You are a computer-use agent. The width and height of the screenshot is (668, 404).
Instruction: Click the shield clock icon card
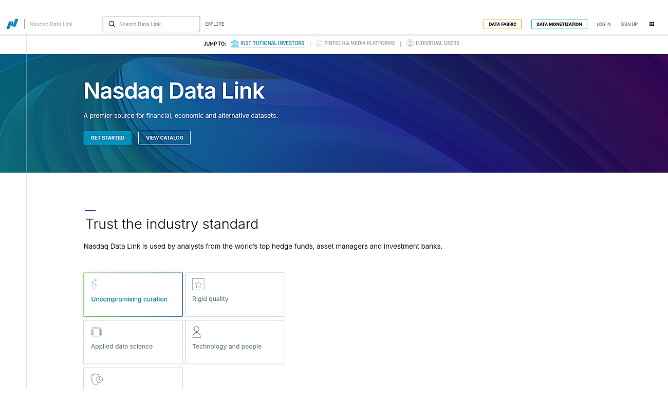pos(133,378)
